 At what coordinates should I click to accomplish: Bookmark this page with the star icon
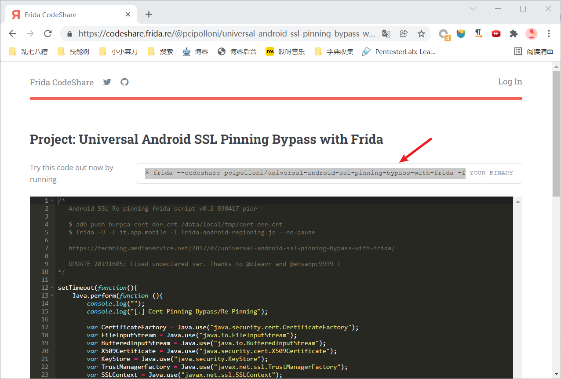[421, 34]
